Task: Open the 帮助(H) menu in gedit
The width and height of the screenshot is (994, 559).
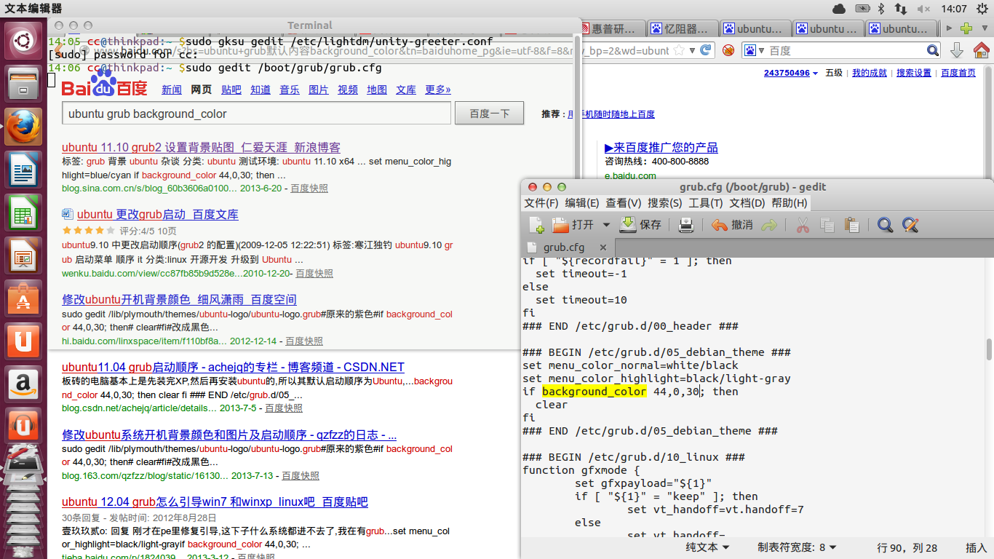Action: [x=790, y=203]
